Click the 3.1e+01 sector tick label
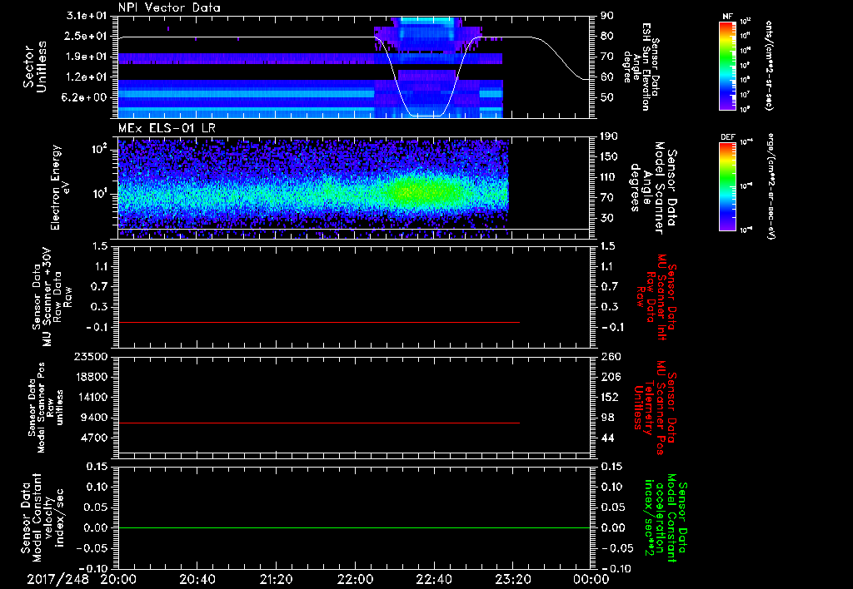The image size is (853, 589). click(87, 16)
